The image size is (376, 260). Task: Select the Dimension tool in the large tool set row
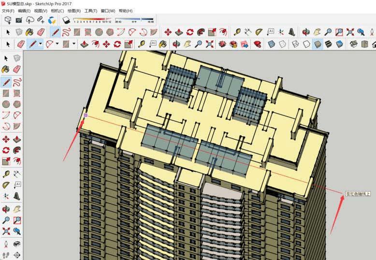[248, 32]
